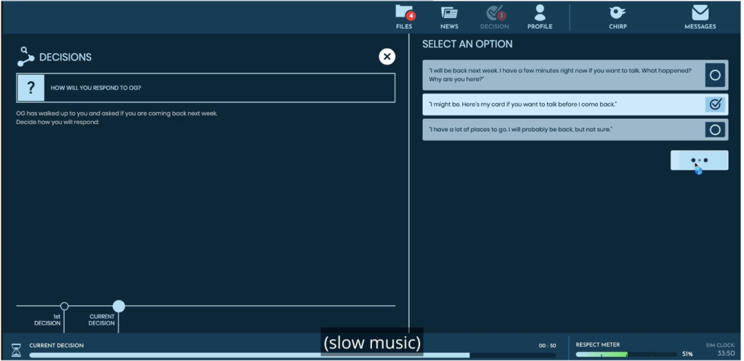Image resolution: width=744 pixels, height=361 pixels.
Task: Toggle the checked "I might be" option box
Action: click(715, 104)
